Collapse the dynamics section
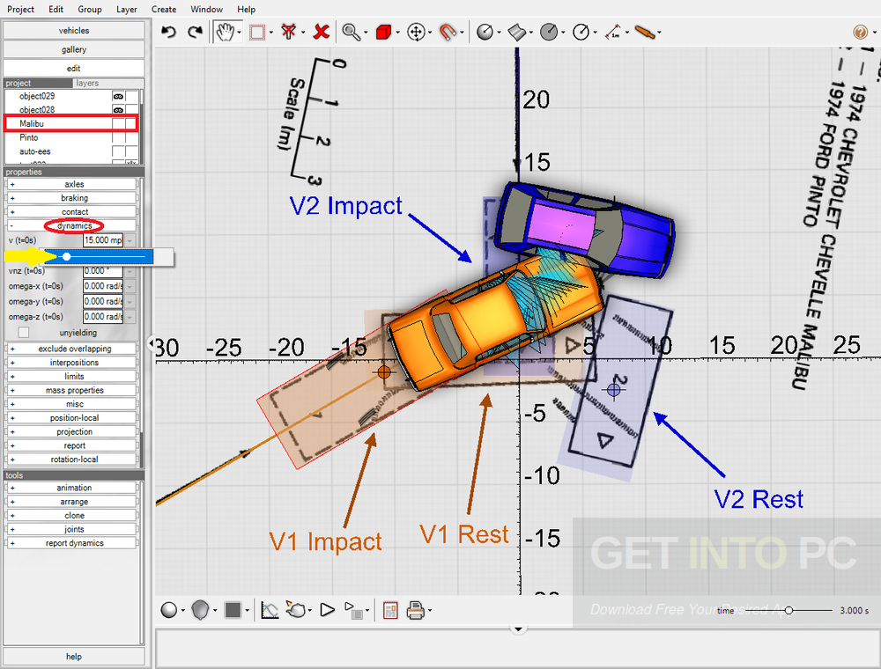881x669 pixels. [10, 225]
